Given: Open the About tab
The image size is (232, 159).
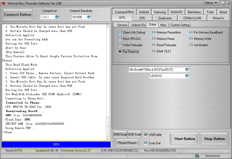Looking at the screenshot, I should point(223,12).
